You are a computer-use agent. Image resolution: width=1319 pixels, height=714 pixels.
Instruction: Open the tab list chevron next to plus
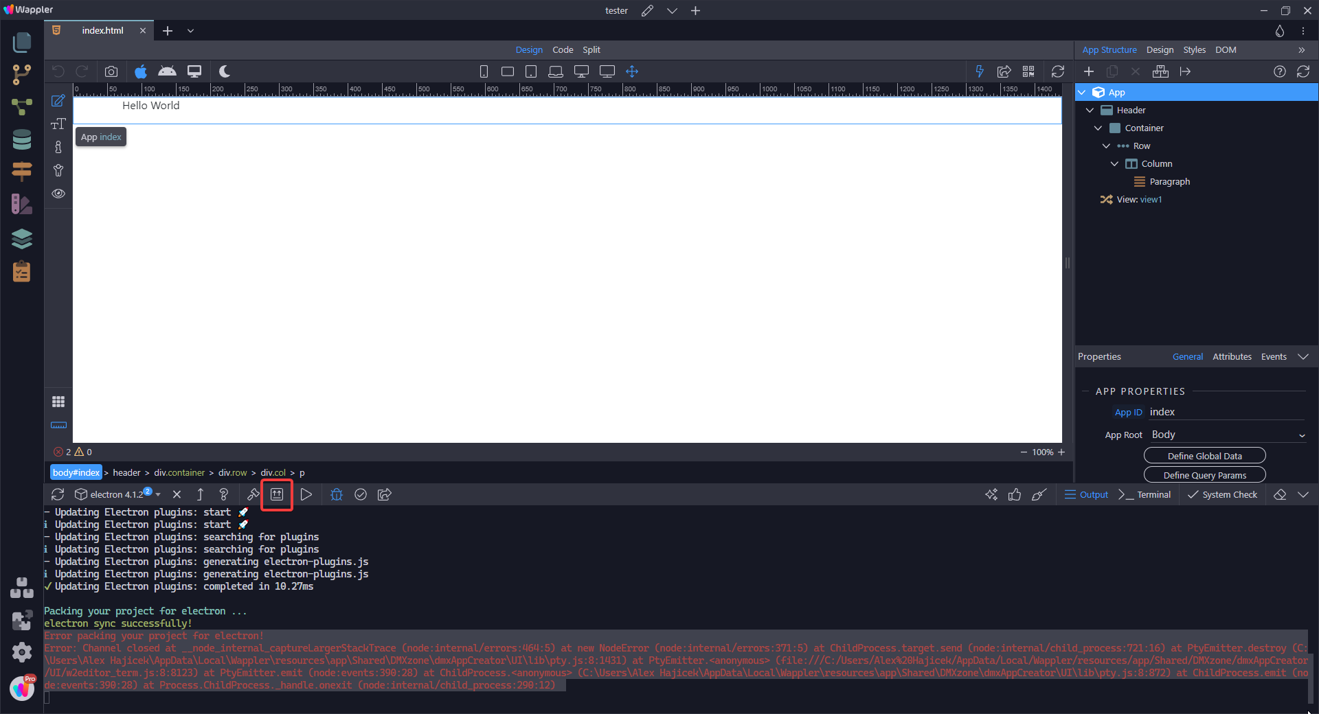(x=191, y=31)
